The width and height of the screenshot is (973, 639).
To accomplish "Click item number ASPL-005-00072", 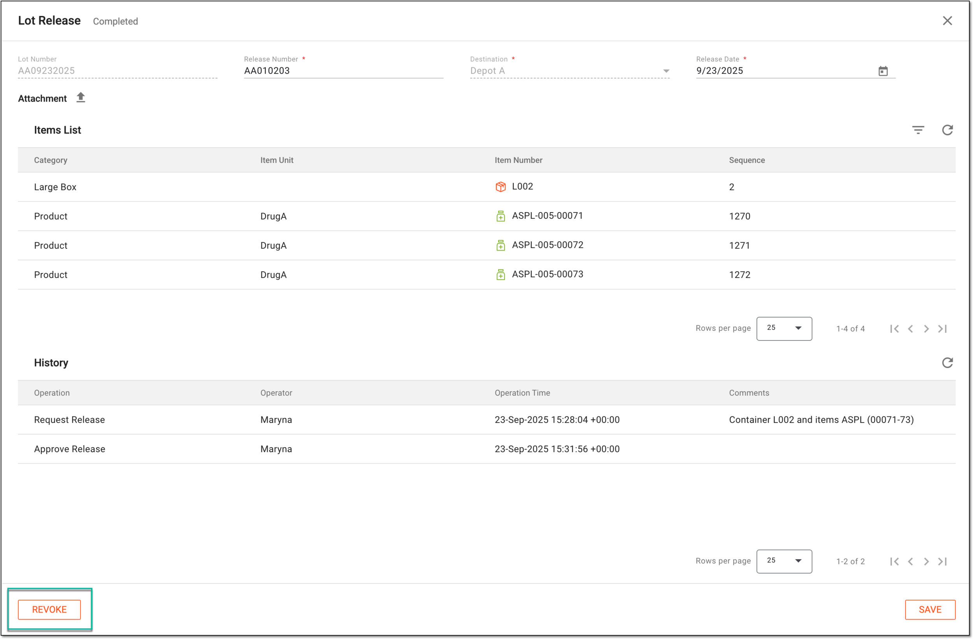I will 548,245.
